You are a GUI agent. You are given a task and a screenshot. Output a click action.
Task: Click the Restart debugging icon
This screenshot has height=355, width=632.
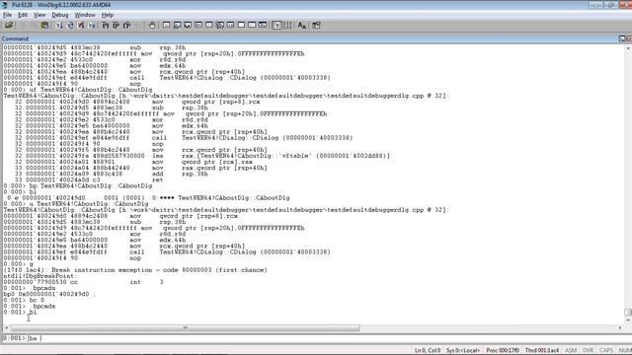[70, 26]
